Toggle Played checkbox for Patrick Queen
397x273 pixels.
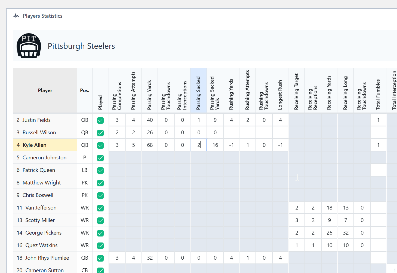click(x=100, y=170)
